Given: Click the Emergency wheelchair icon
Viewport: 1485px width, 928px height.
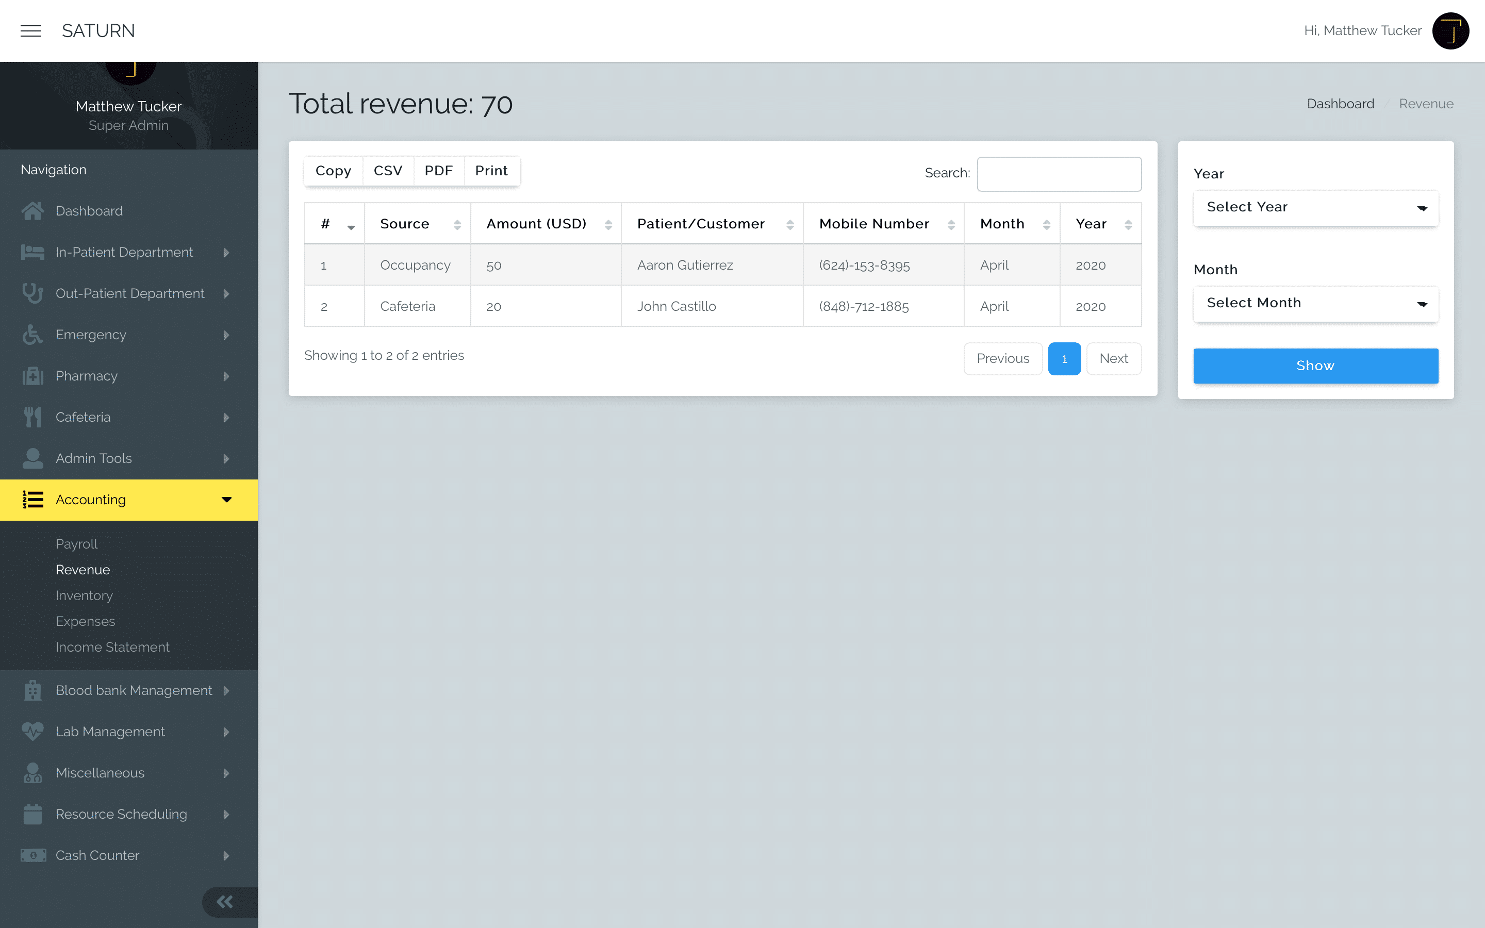Looking at the screenshot, I should [32, 335].
